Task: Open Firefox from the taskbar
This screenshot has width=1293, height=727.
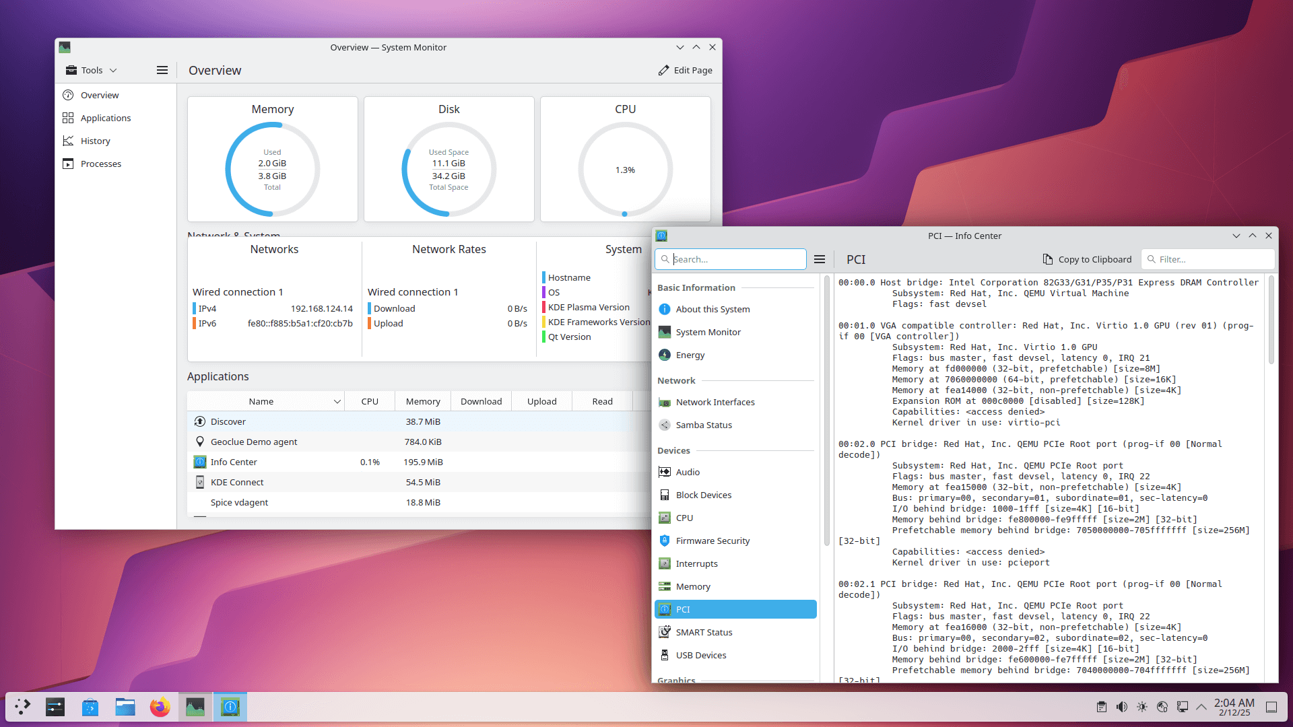Action: pyautogui.click(x=160, y=707)
